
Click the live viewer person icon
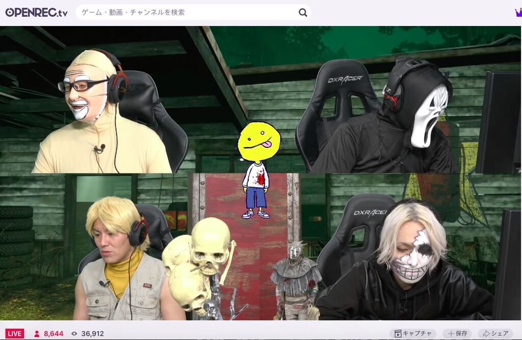37,334
